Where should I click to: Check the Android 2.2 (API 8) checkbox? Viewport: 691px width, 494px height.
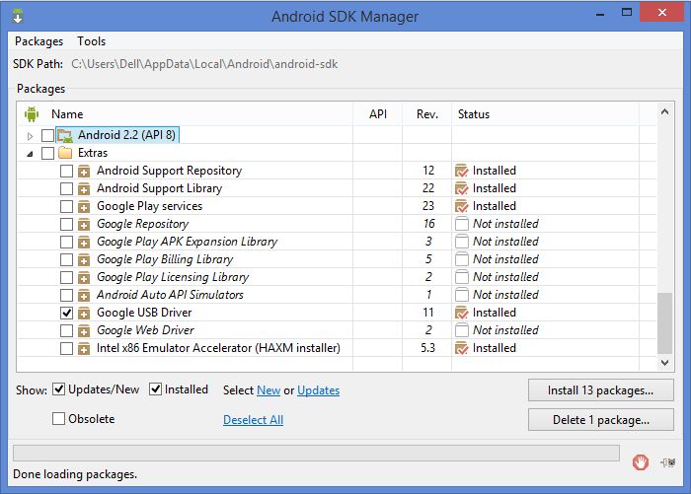click(47, 135)
